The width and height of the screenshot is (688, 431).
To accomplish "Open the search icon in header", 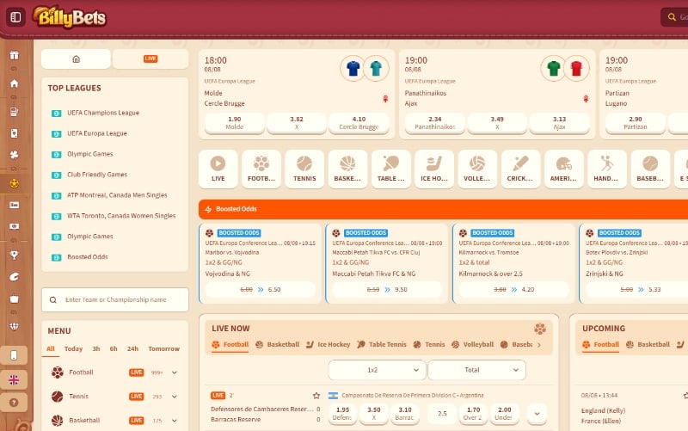I will (x=672, y=17).
